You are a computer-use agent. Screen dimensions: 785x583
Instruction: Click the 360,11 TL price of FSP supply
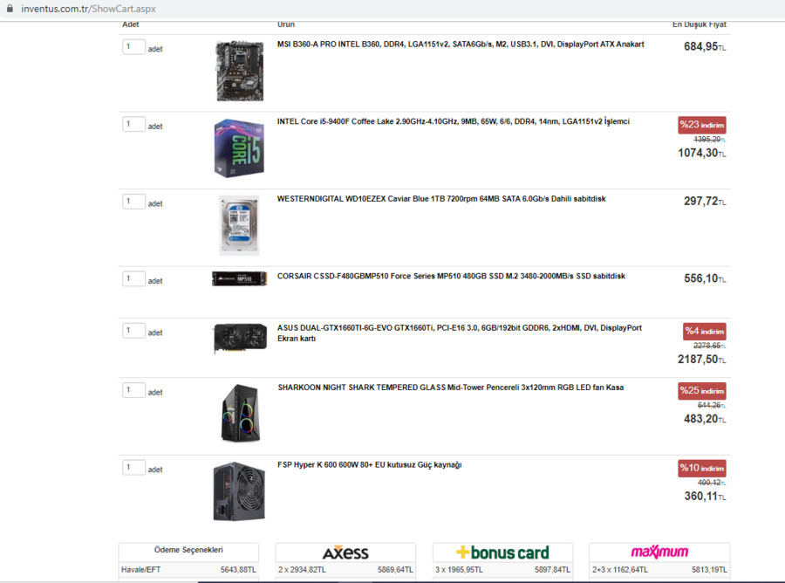click(x=705, y=497)
